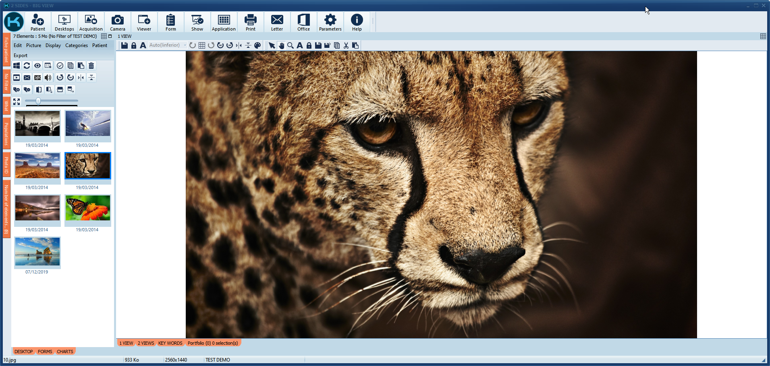Open the color palette adjustment tool

click(x=257, y=45)
